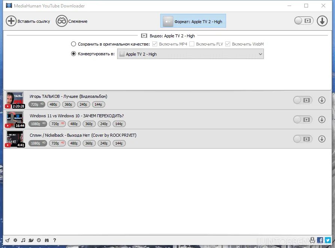The width and height of the screenshot is (335, 248).
Task: Select Сохранить в оригинальном качестве radio button
Action: [73, 44]
